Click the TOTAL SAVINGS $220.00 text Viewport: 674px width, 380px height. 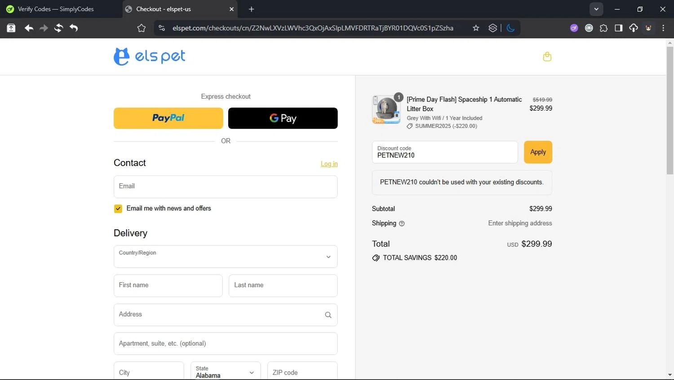point(420,258)
